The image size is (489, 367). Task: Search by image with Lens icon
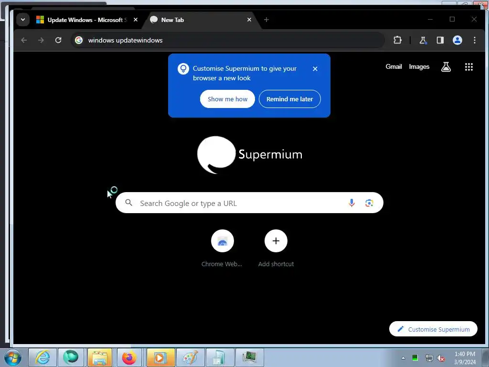point(369,203)
